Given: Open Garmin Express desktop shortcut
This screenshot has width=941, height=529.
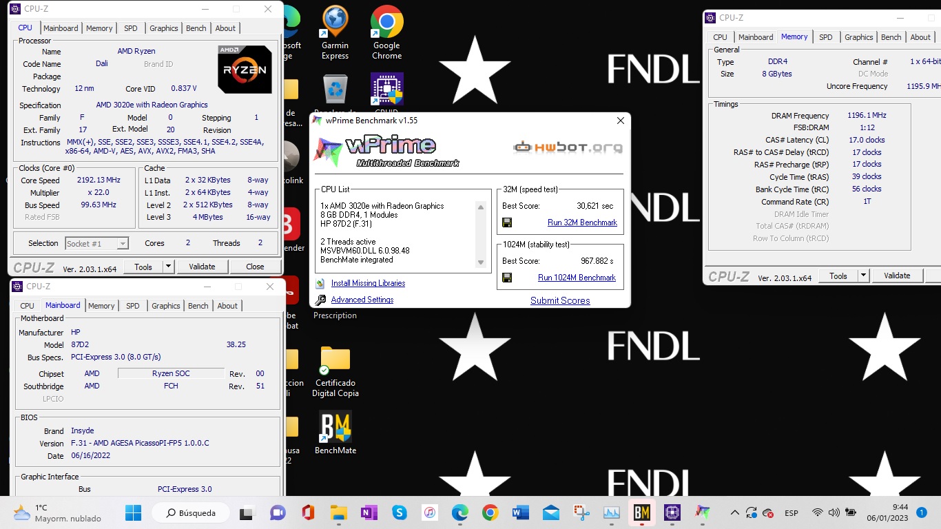Looking at the screenshot, I should pos(335,32).
